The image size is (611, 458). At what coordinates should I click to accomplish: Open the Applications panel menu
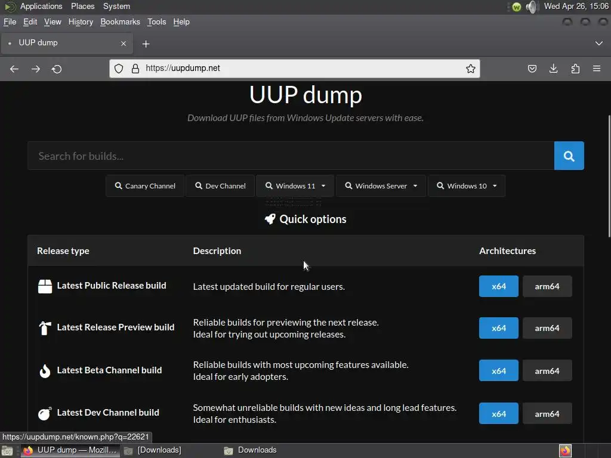[x=41, y=6]
